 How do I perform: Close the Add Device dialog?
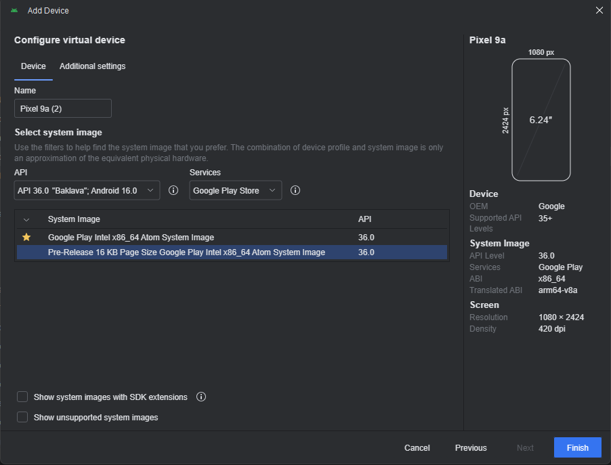tap(599, 10)
